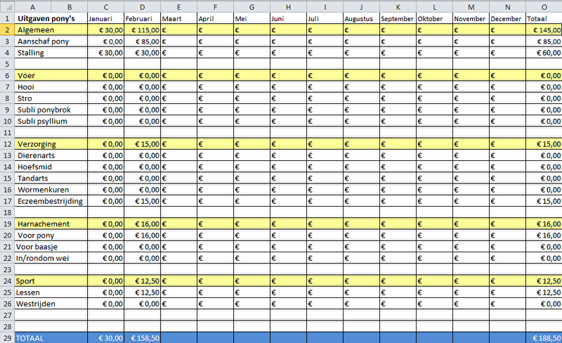
Task: Click the Verzorging category cell
Action: pos(51,144)
